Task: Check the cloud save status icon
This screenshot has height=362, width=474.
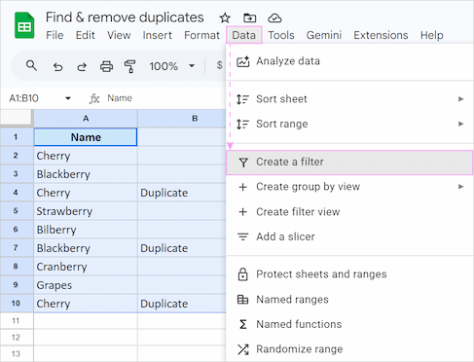Action: pos(274,18)
